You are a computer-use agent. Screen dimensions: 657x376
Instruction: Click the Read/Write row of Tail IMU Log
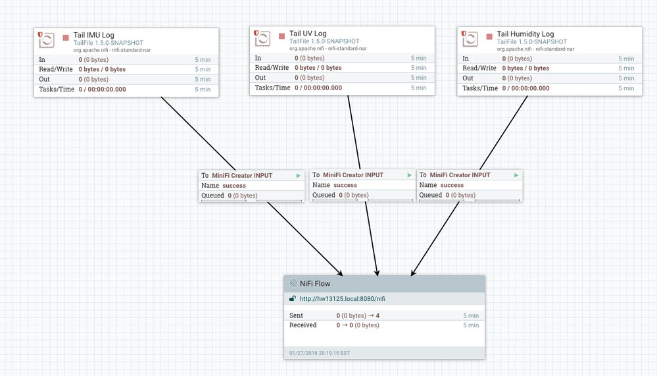point(126,69)
